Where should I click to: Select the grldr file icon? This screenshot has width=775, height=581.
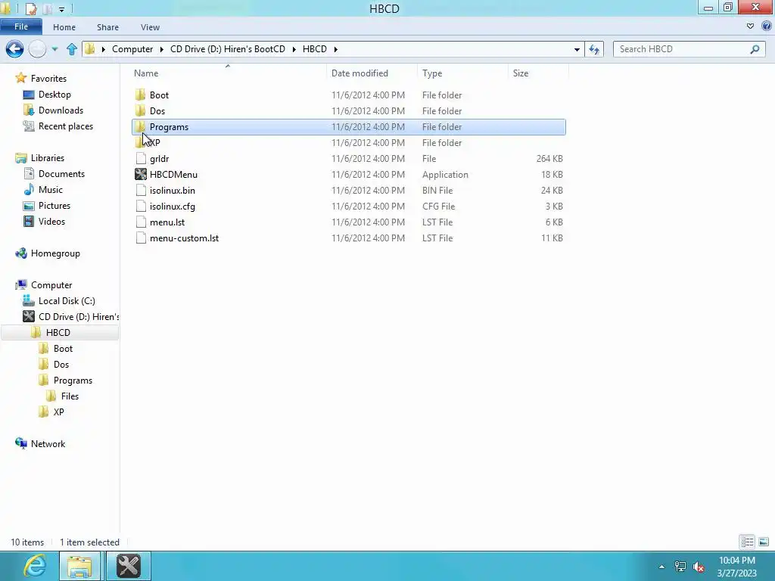click(141, 159)
